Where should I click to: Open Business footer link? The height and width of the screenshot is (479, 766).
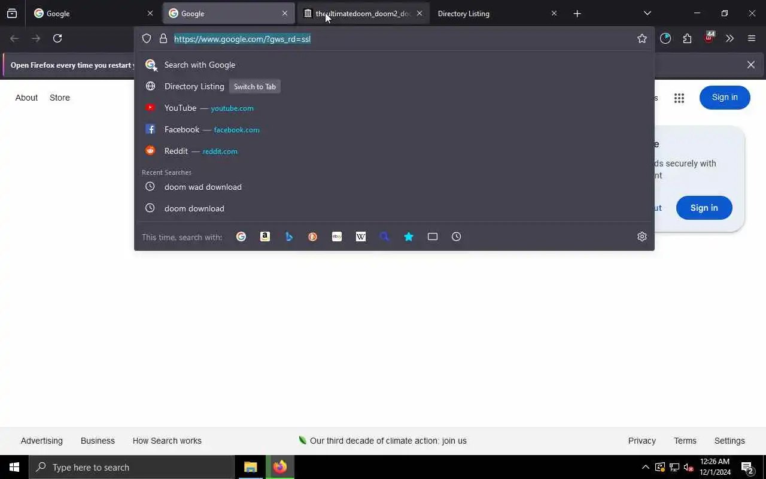pos(98,441)
